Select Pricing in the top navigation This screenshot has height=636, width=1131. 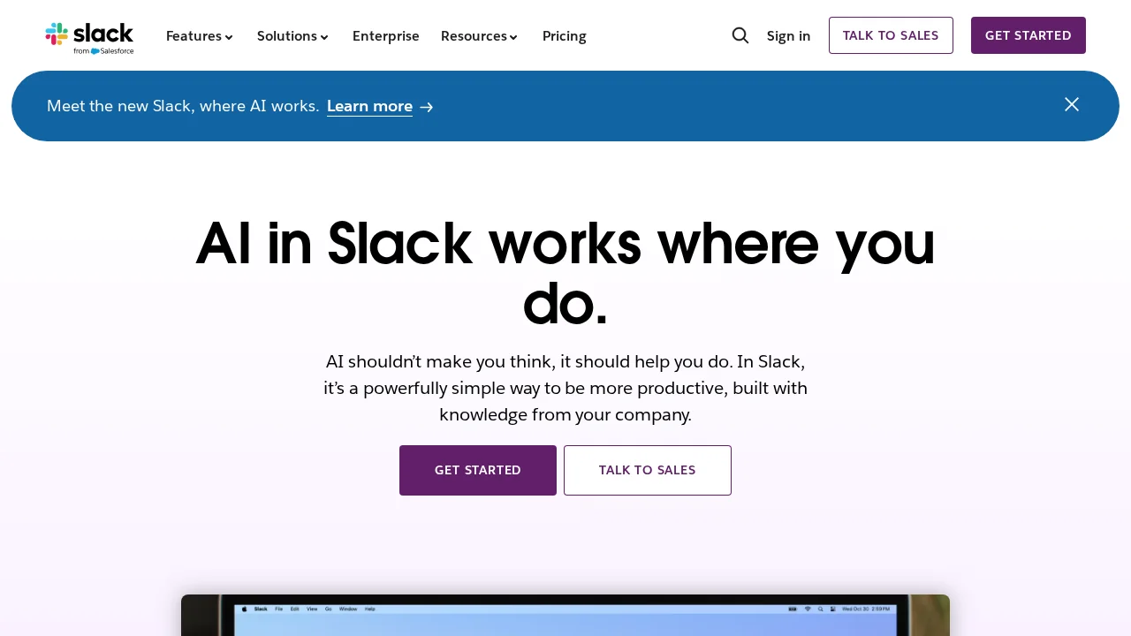point(564,36)
